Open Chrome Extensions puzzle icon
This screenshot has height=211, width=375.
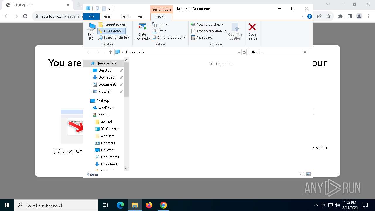pos(340,16)
